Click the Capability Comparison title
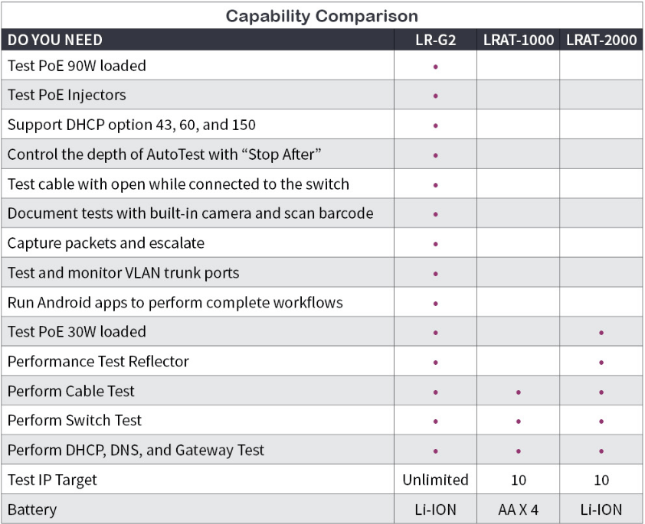The width and height of the screenshot is (645, 524). point(322,15)
